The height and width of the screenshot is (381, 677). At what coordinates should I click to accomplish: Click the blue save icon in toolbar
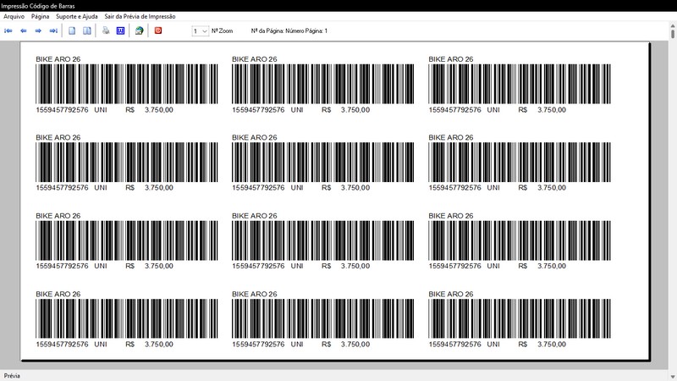point(120,30)
